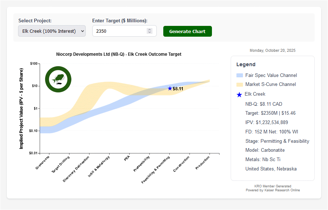Viewport: 328px width, 210px height.
Task: Click the Discovery Delineation x-axis label
Action: (76, 169)
